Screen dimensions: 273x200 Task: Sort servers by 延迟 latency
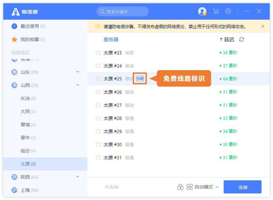click(x=228, y=39)
